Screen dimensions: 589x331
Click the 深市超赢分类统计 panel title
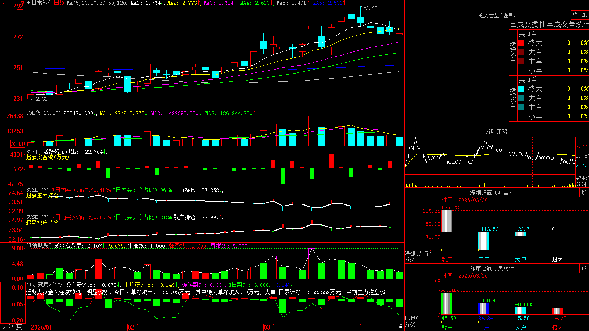coord(492,268)
